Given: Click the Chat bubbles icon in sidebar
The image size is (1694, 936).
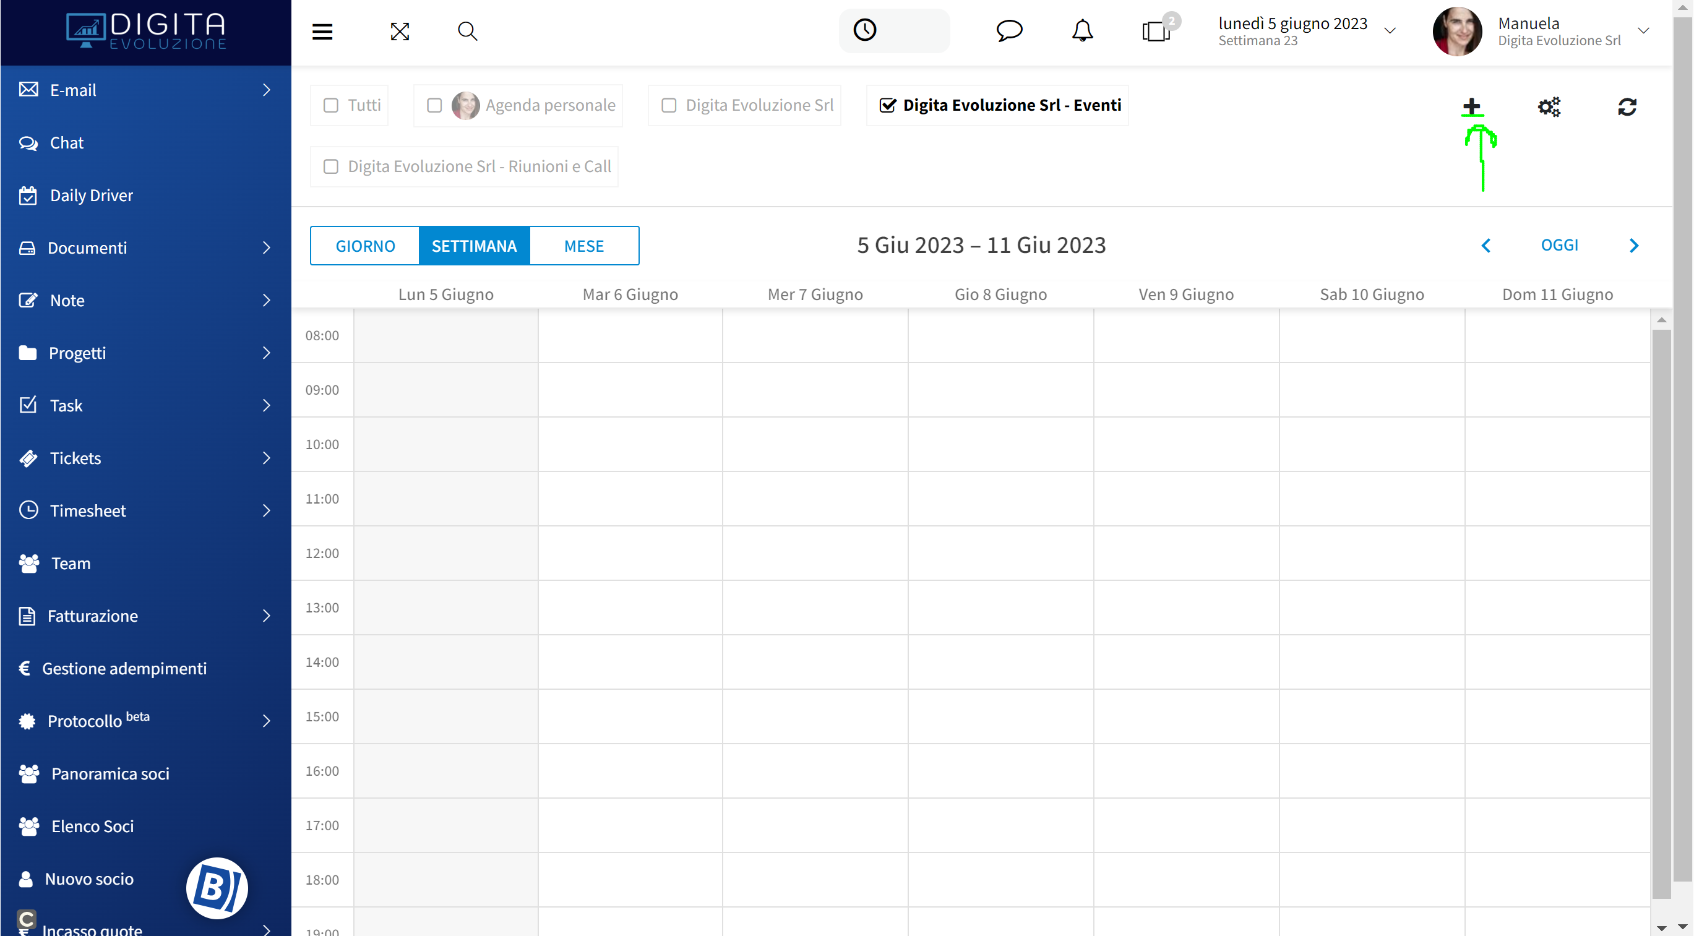Looking at the screenshot, I should click(x=28, y=143).
